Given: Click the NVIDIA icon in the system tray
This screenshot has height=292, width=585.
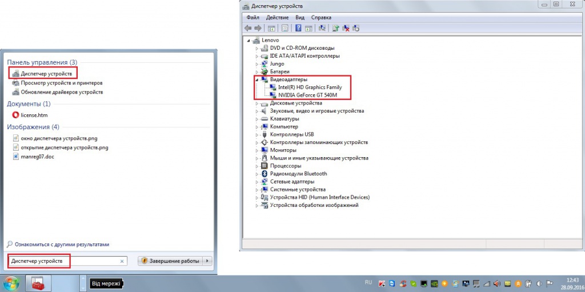Looking at the screenshot, I should (435, 283).
